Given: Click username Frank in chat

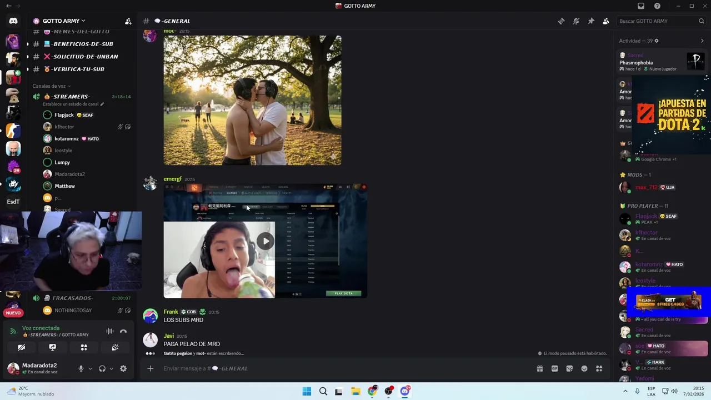Looking at the screenshot, I should point(171,312).
